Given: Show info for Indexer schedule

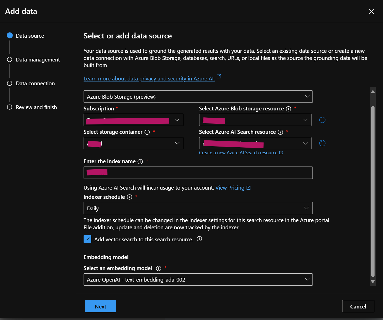Looking at the screenshot, I should [x=130, y=197].
